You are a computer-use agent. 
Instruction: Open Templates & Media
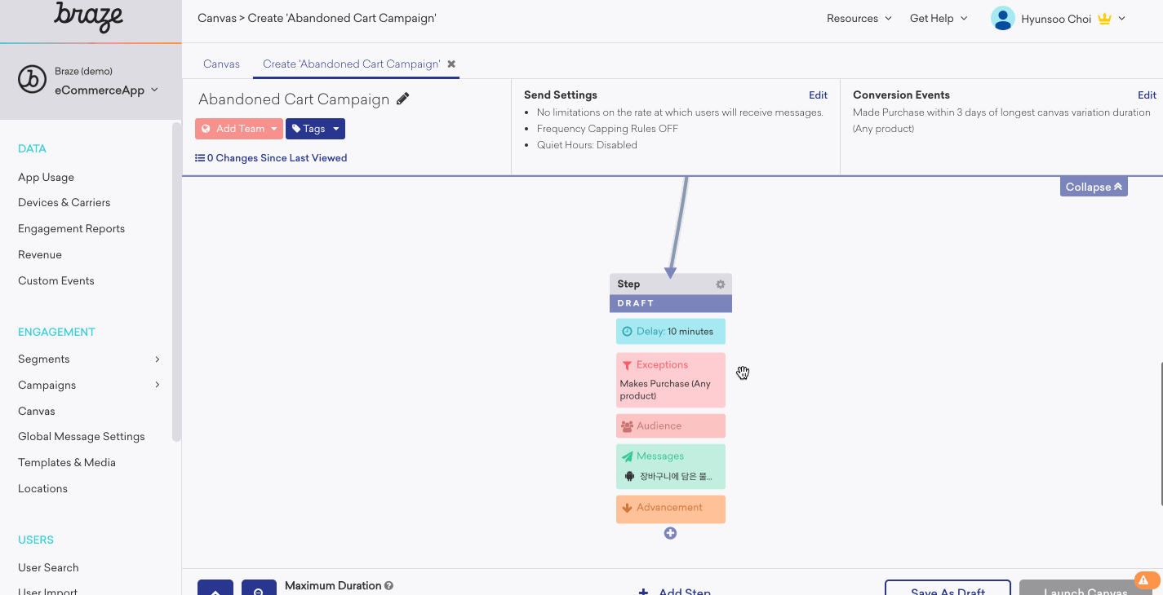pos(67,463)
